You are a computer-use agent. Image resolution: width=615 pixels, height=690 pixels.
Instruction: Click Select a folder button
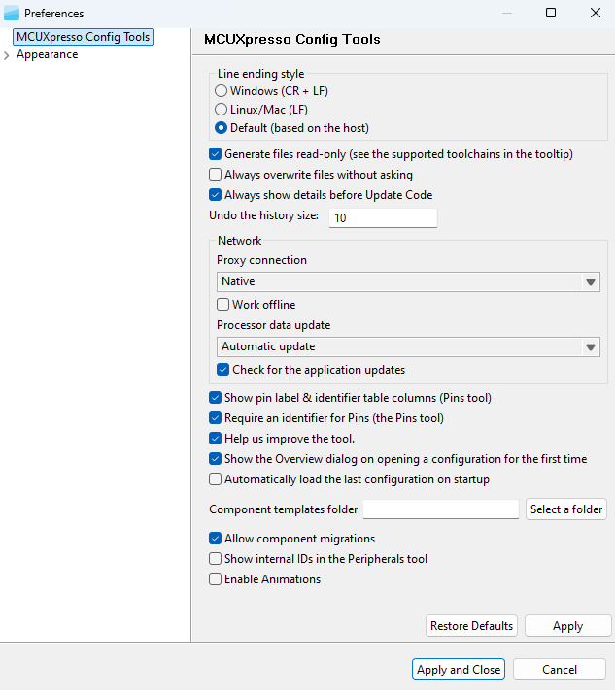pyautogui.click(x=566, y=509)
